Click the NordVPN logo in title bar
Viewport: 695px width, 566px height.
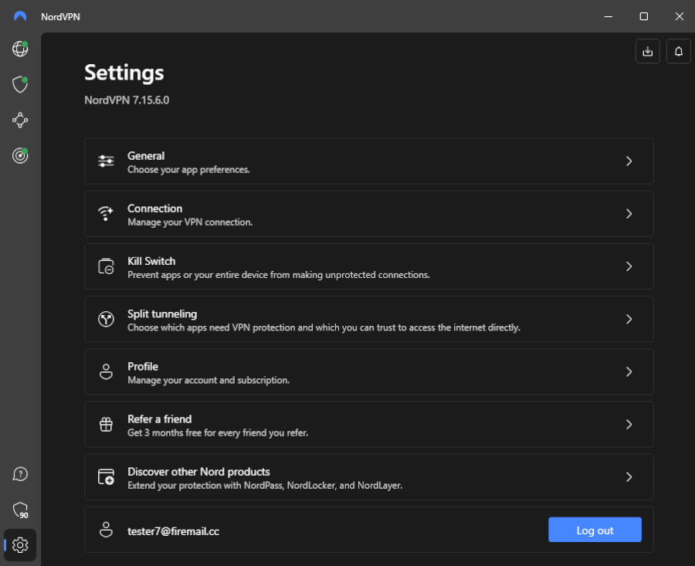20,16
